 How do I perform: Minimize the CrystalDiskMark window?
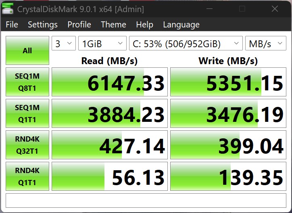click(209, 8)
